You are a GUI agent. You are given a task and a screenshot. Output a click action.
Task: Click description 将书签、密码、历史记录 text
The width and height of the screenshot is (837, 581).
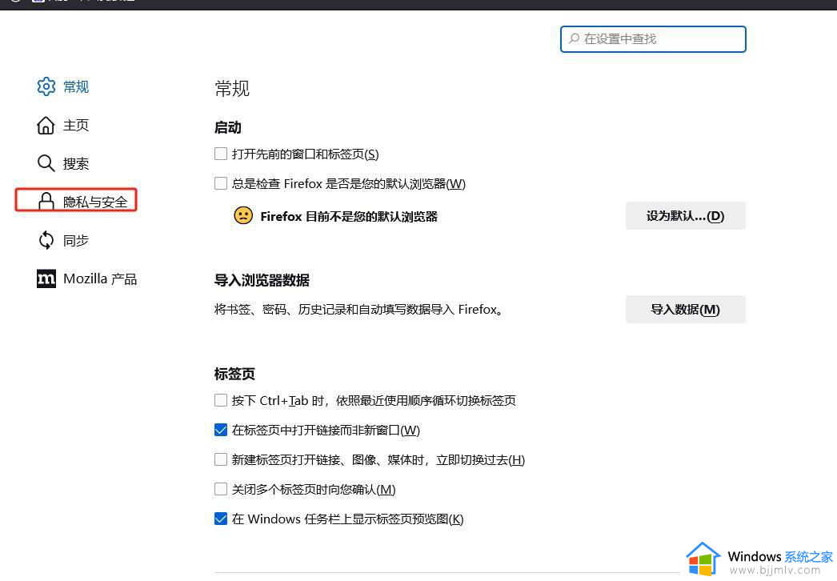pyautogui.click(x=358, y=310)
